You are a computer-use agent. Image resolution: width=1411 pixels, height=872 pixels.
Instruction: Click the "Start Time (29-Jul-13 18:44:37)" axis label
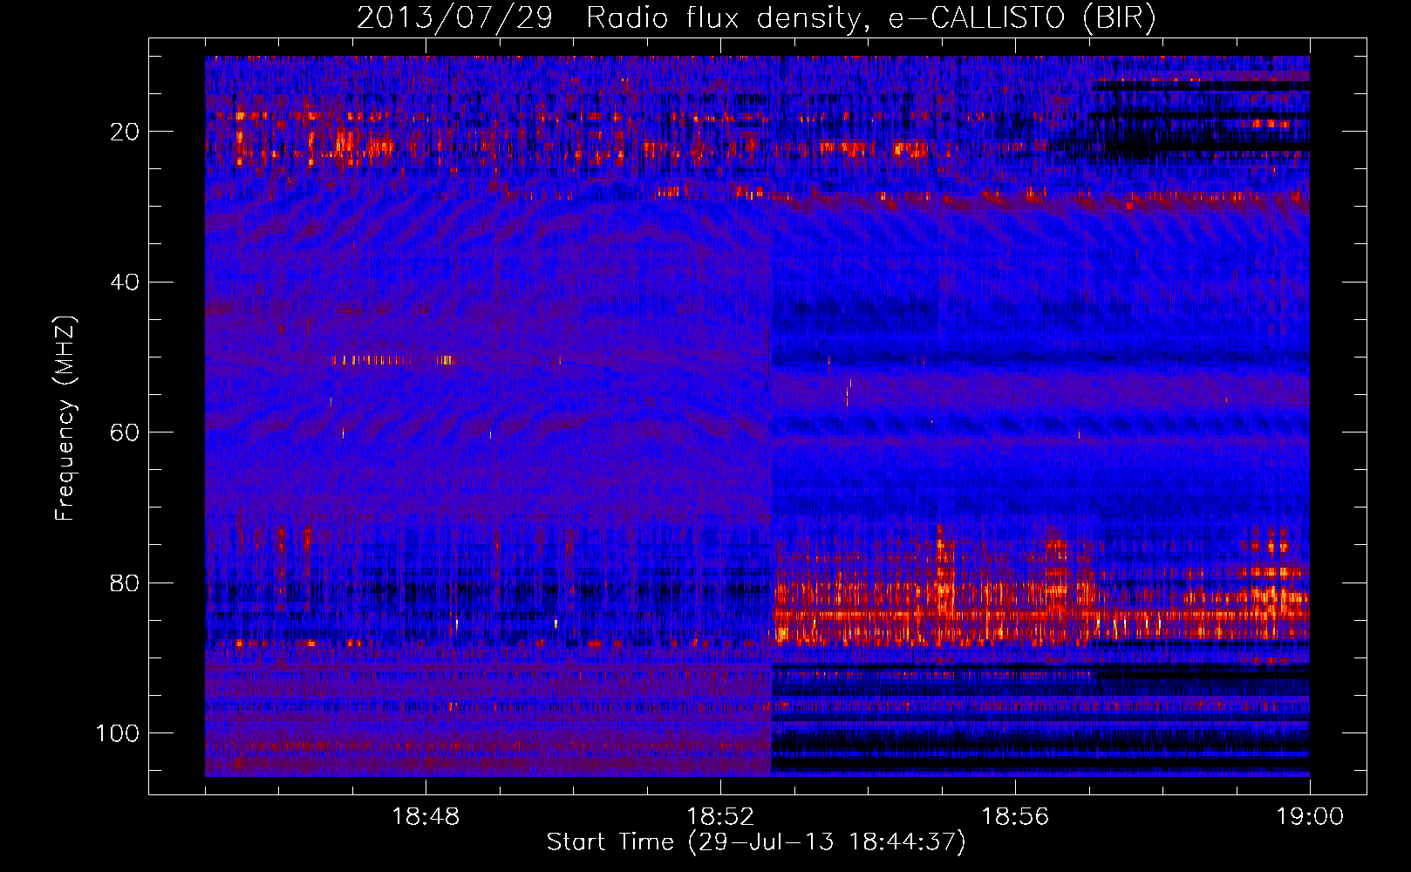click(756, 842)
